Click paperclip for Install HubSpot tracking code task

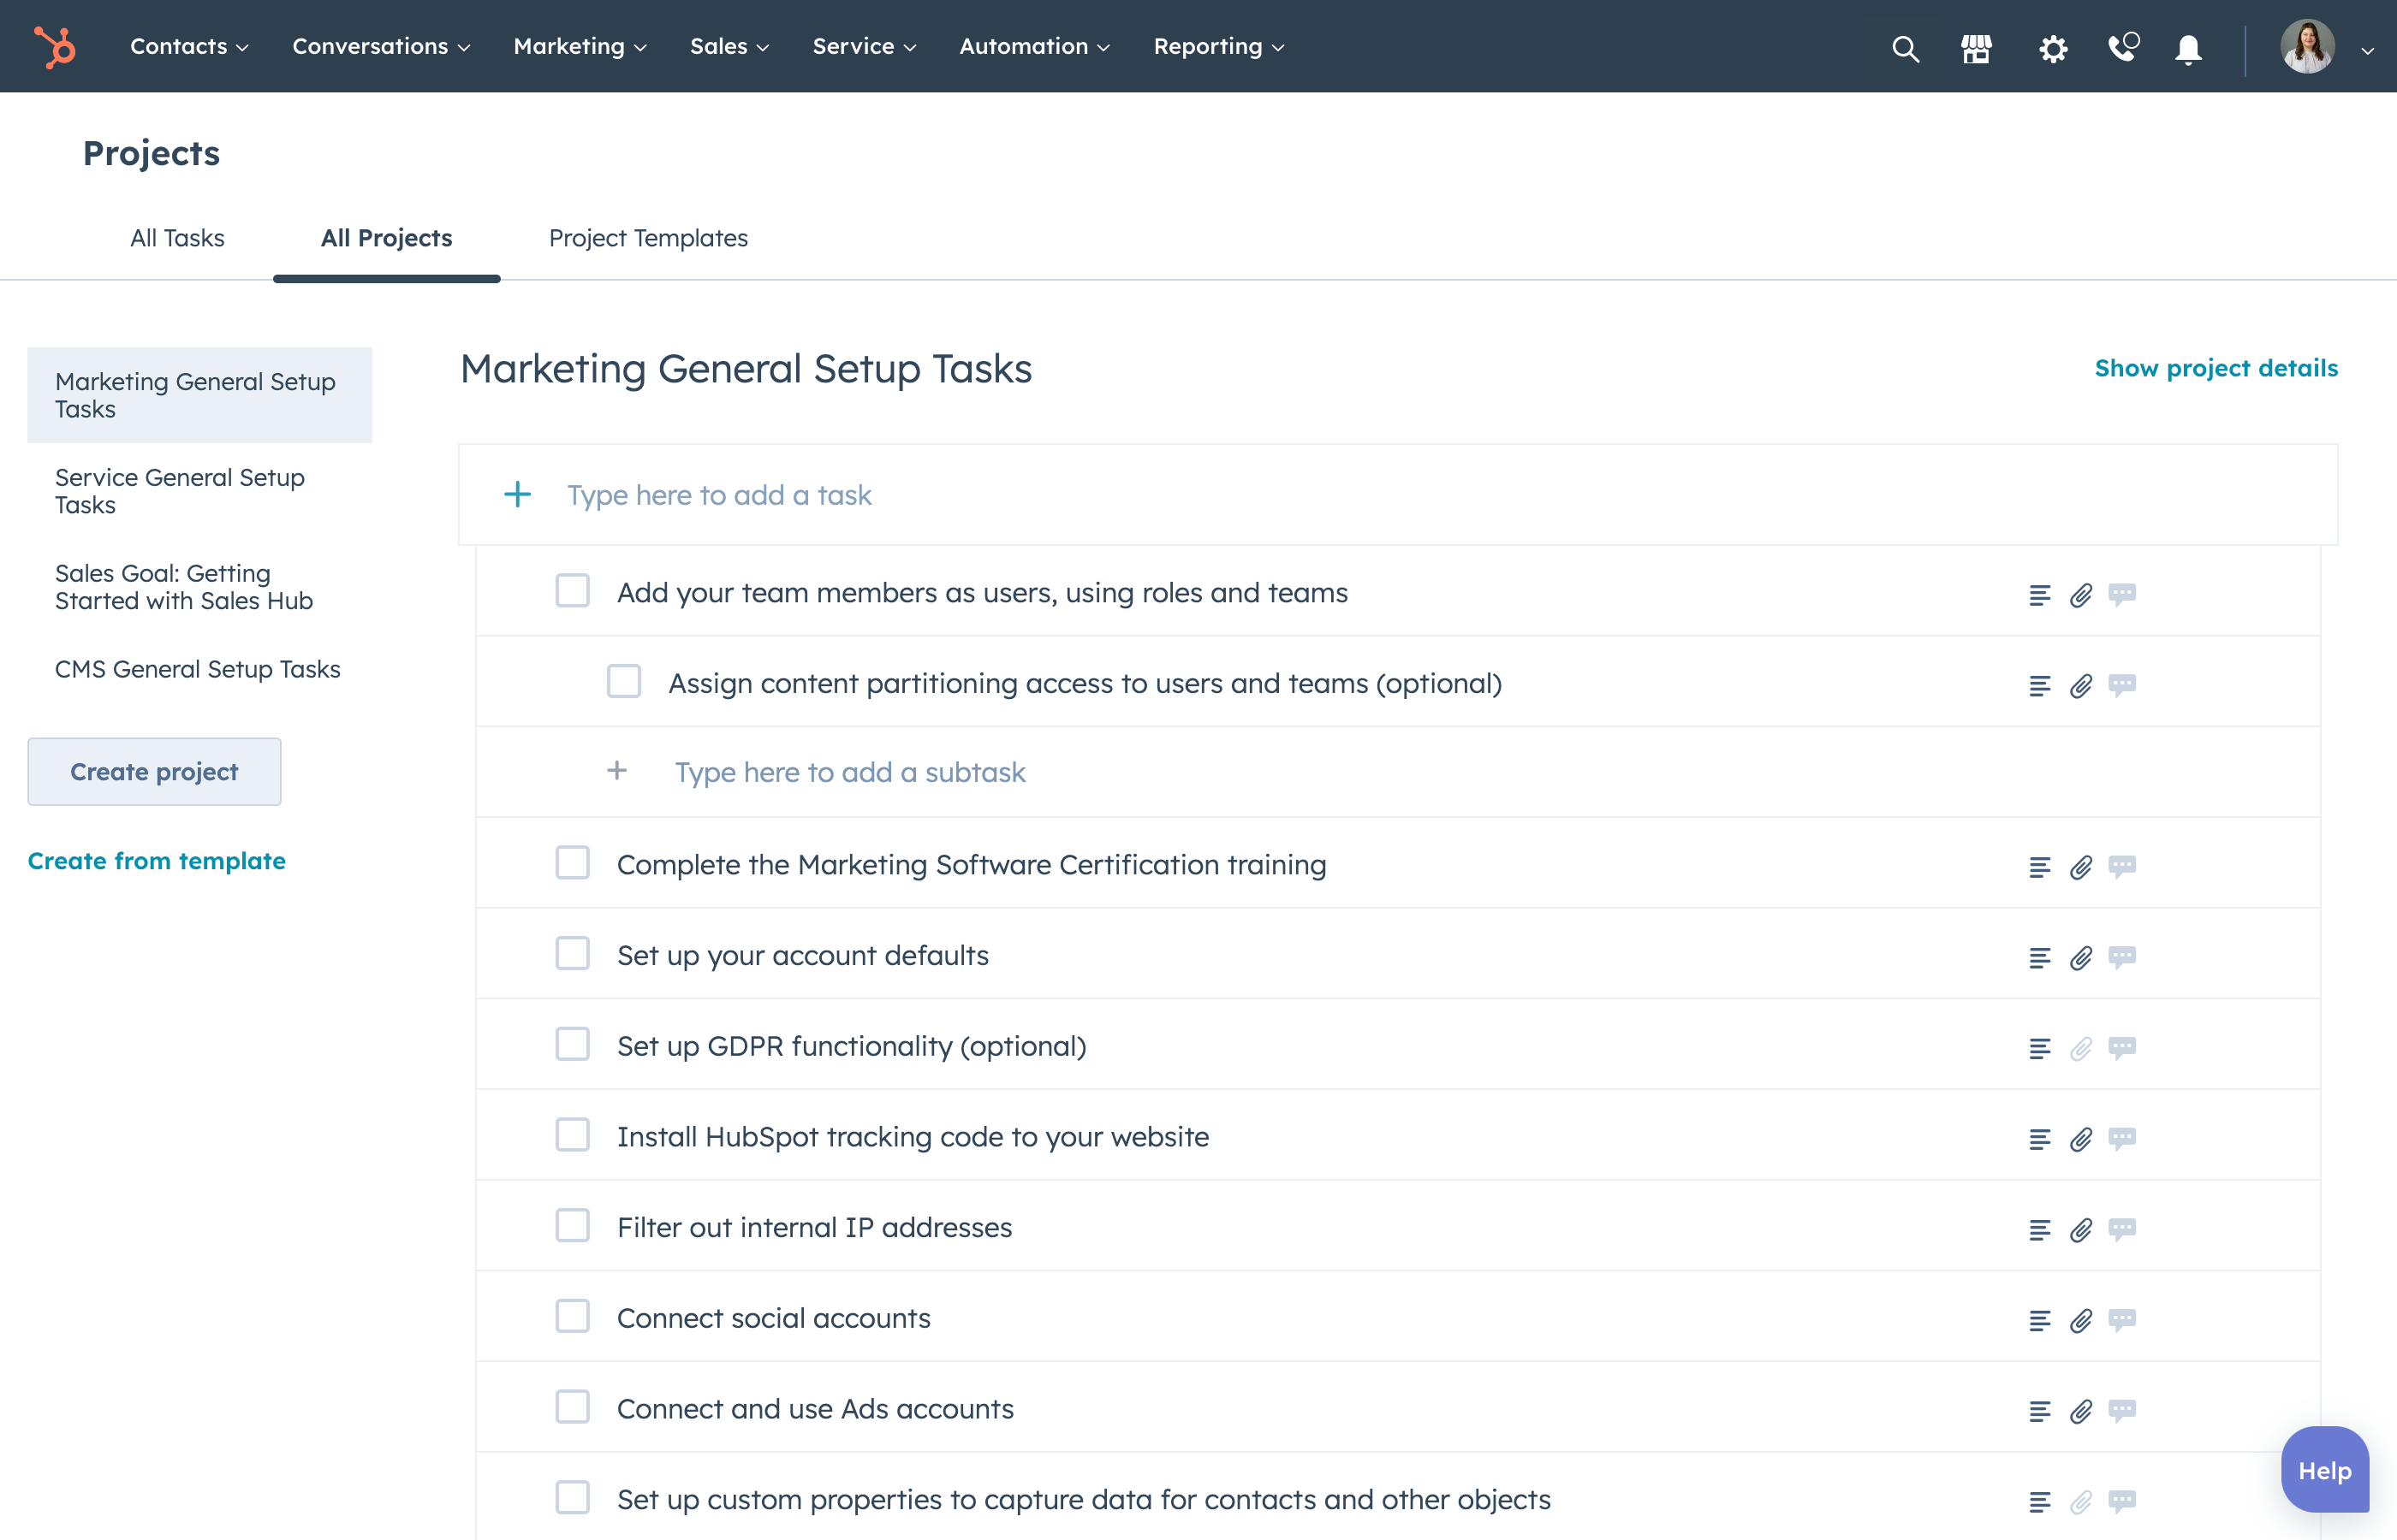(2081, 1138)
